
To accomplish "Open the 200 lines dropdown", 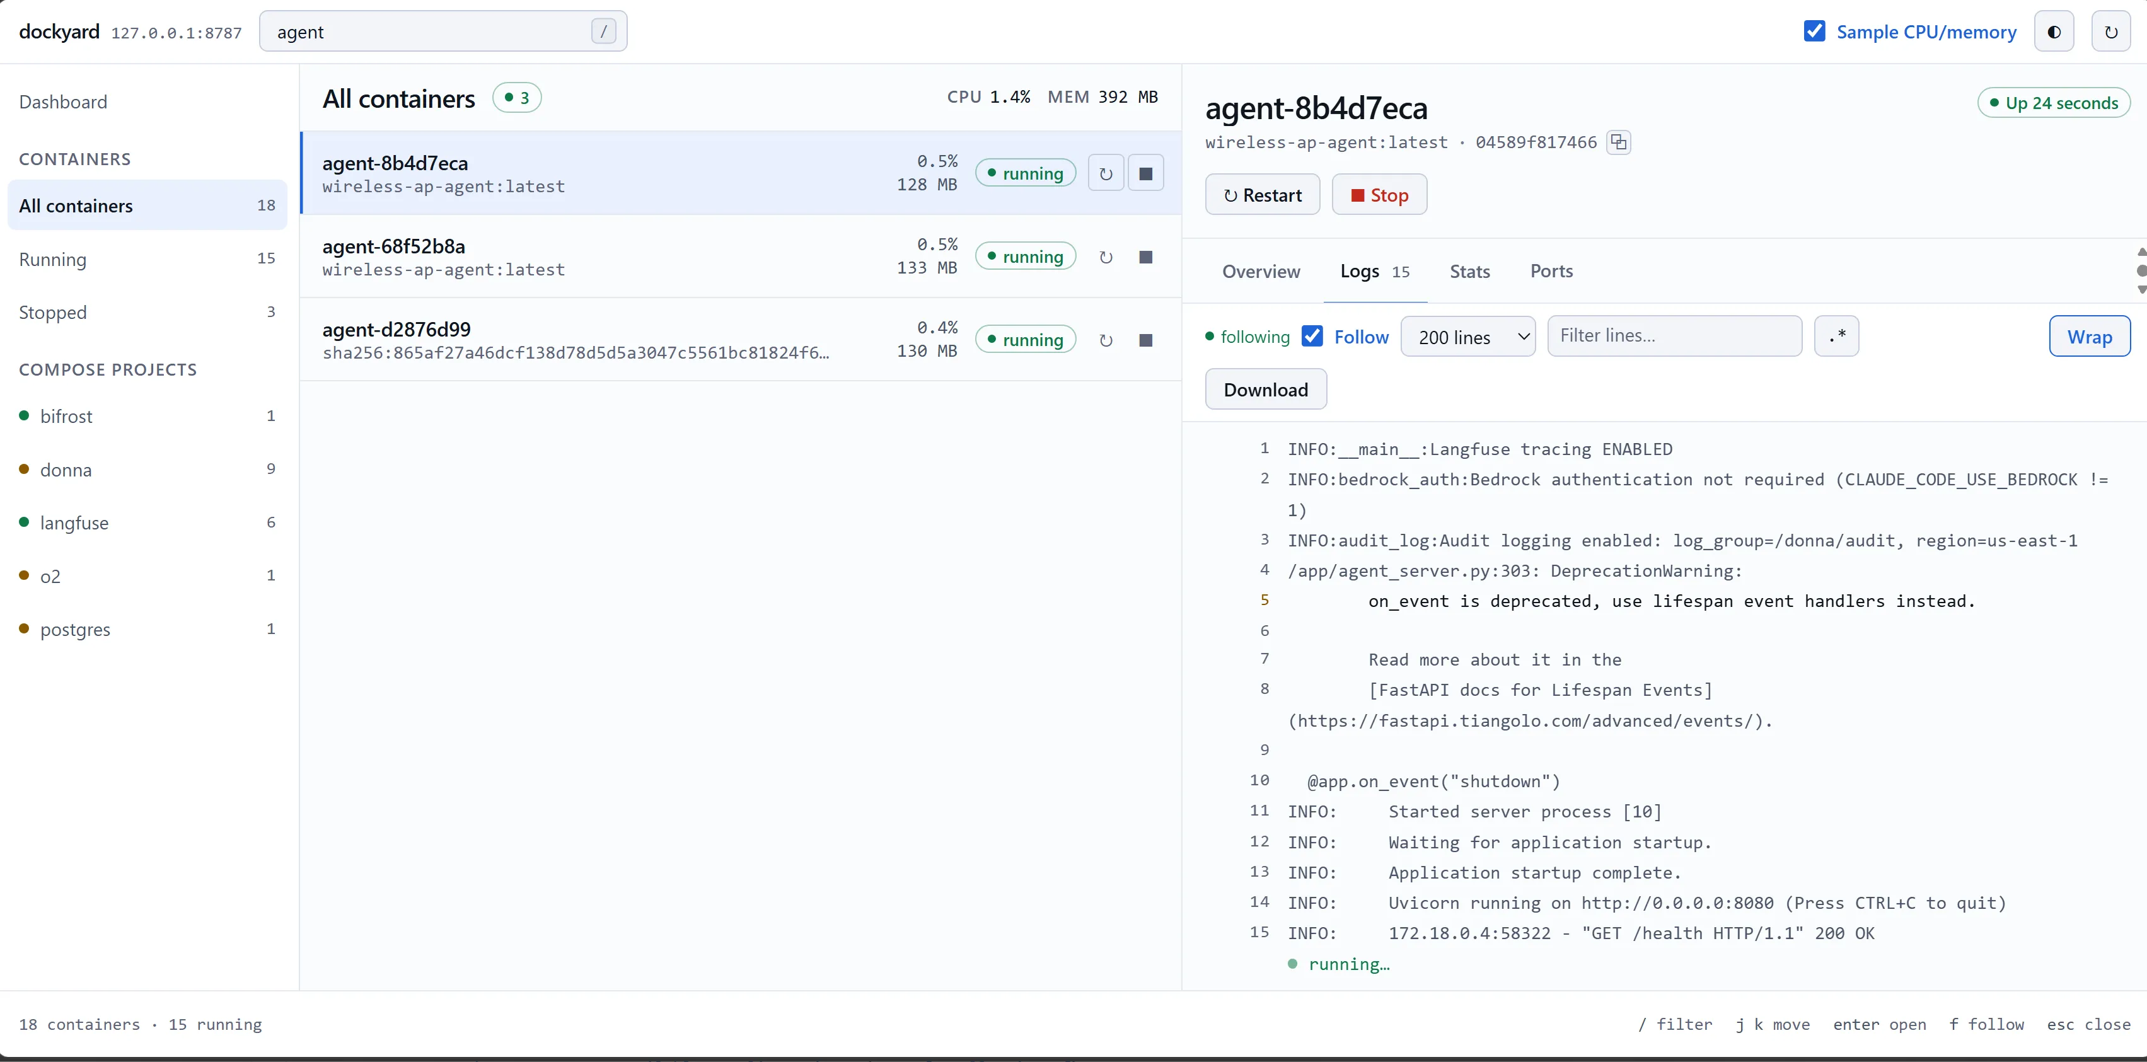I will point(1467,336).
